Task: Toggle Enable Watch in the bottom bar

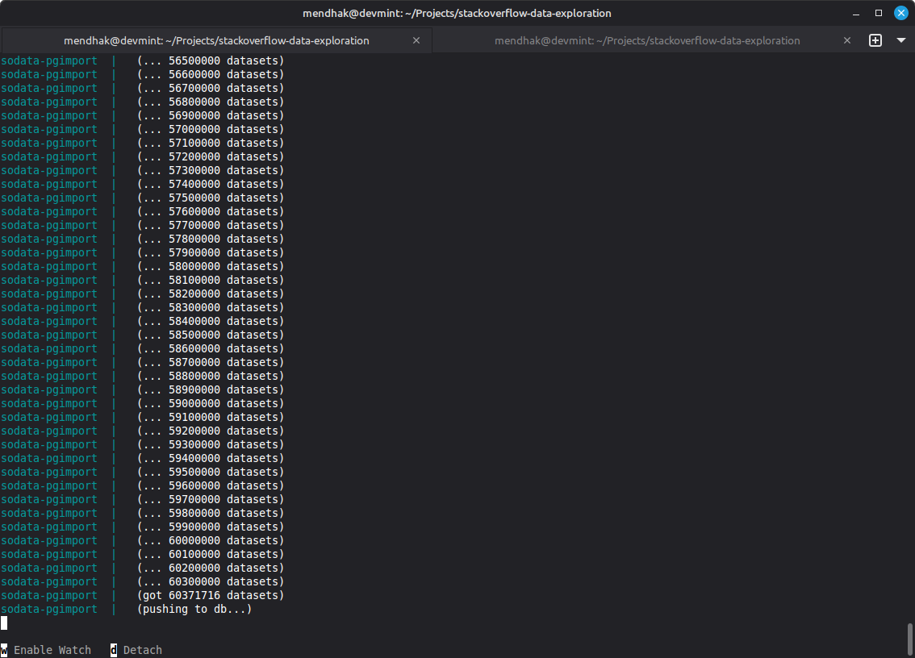Action: point(52,650)
